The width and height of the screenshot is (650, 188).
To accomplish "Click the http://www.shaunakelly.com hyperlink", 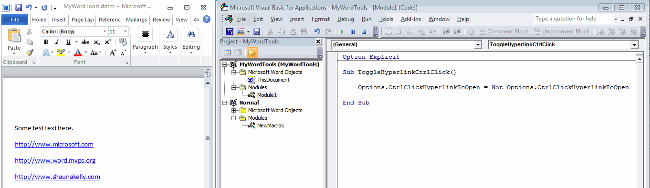I will (x=57, y=177).
